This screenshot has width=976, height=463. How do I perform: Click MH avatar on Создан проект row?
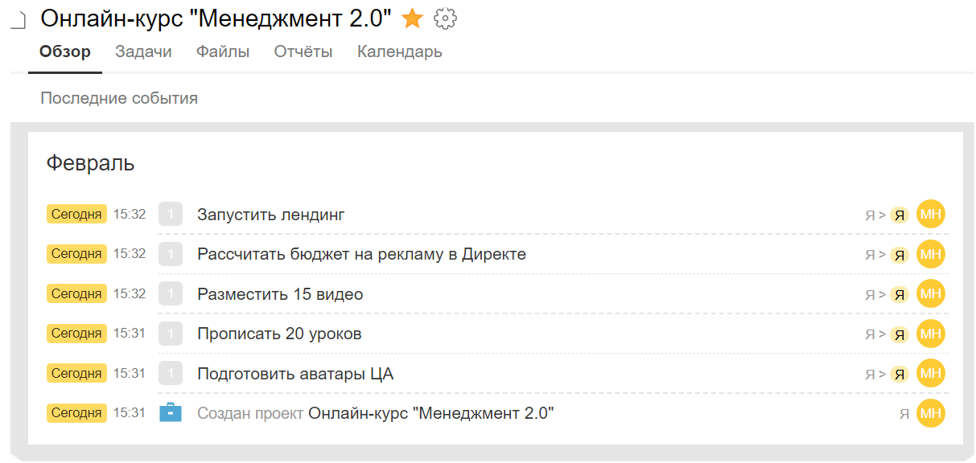click(931, 413)
